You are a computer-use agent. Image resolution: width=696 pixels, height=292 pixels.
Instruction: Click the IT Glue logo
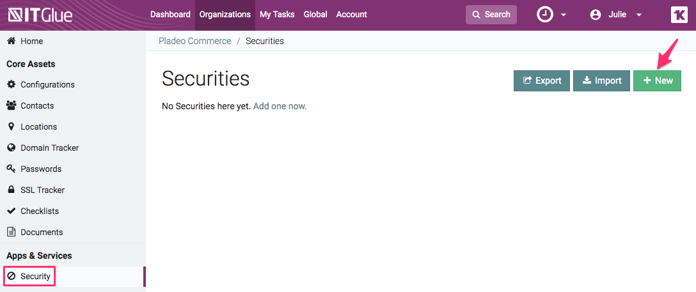(x=39, y=15)
